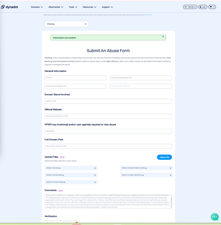This screenshot has width=221, height=225.
Task: Open the Resources menu
Action: [90, 7]
